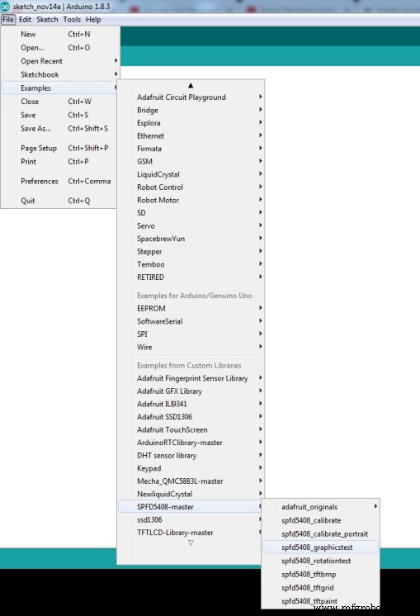
Task: Select Print in the File menu
Action: click(60, 162)
